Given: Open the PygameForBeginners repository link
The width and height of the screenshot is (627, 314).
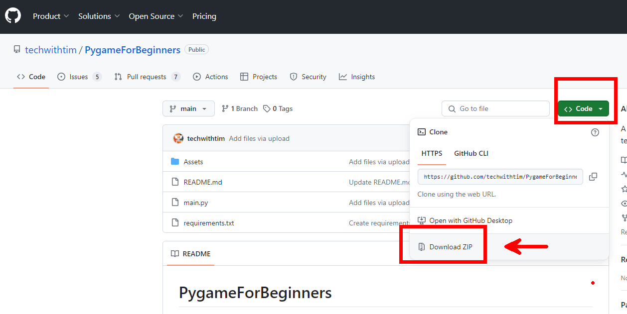Looking at the screenshot, I should coord(133,50).
